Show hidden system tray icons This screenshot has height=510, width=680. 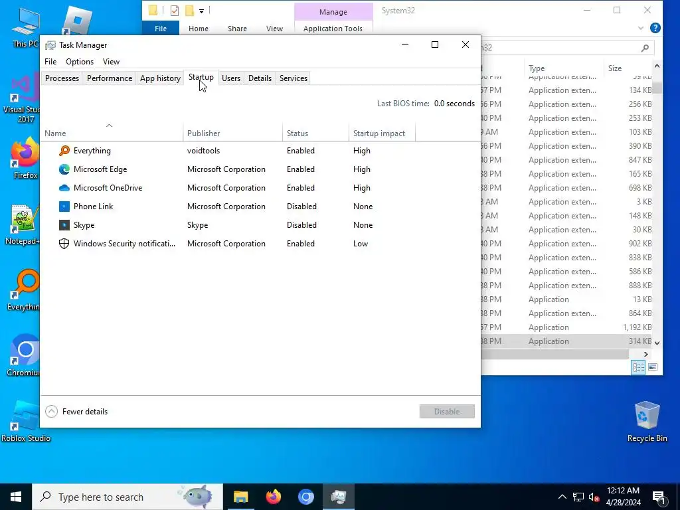tap(562, 497)
